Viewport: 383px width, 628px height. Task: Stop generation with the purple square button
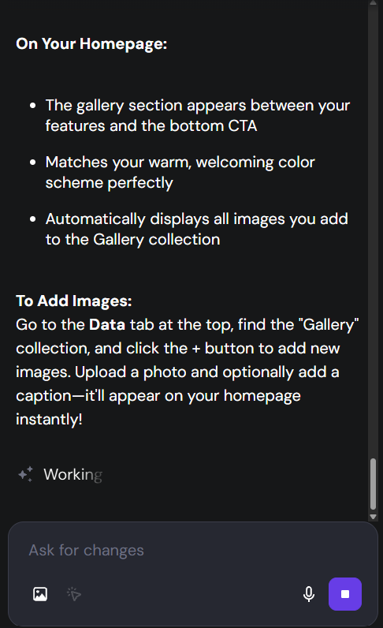[345, 594]
